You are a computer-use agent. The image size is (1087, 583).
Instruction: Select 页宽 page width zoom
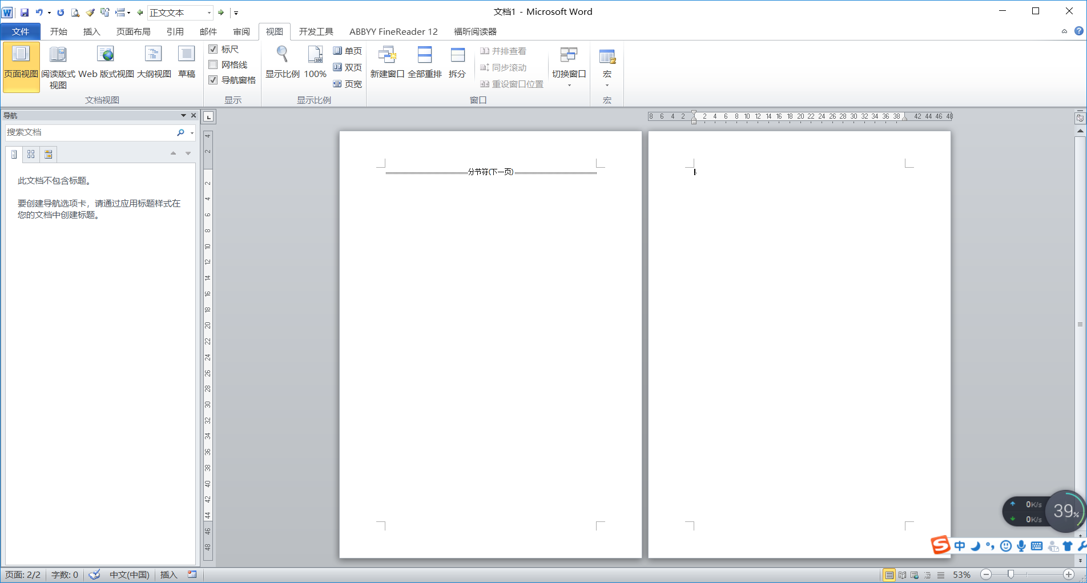(347, 84)
